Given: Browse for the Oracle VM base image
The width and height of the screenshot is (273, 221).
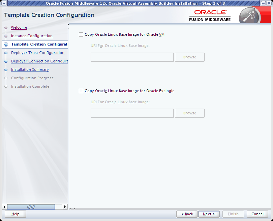Looking at the screenshot, I should point(190,57).
